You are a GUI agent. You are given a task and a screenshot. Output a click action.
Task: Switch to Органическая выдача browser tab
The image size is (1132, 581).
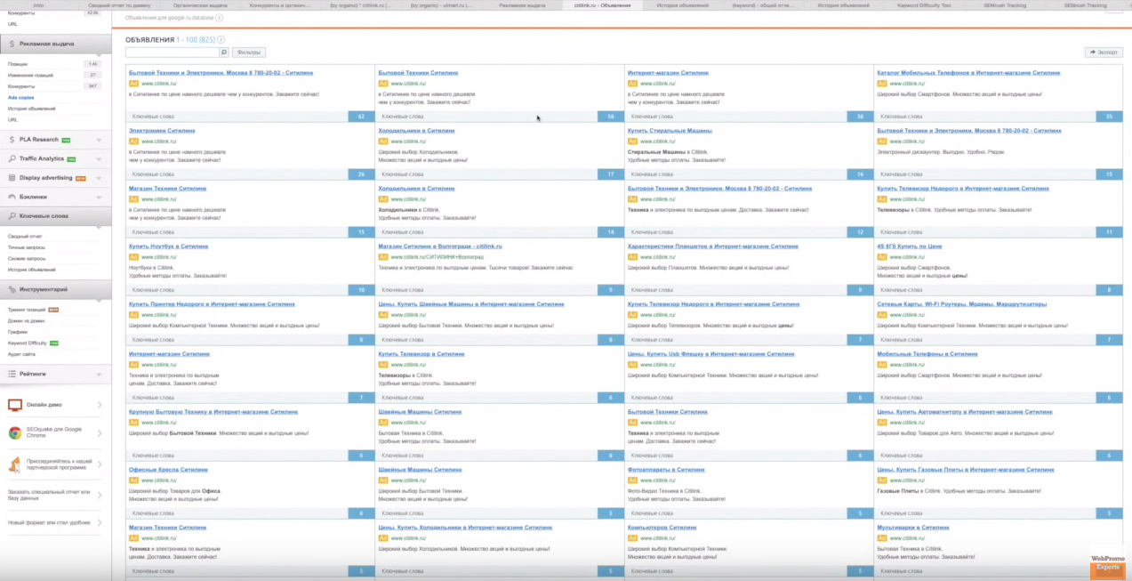[x=200, y=5]
